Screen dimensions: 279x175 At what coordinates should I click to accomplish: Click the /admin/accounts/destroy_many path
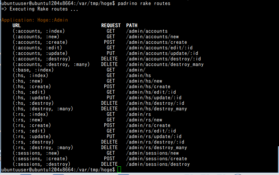point(165,64)
